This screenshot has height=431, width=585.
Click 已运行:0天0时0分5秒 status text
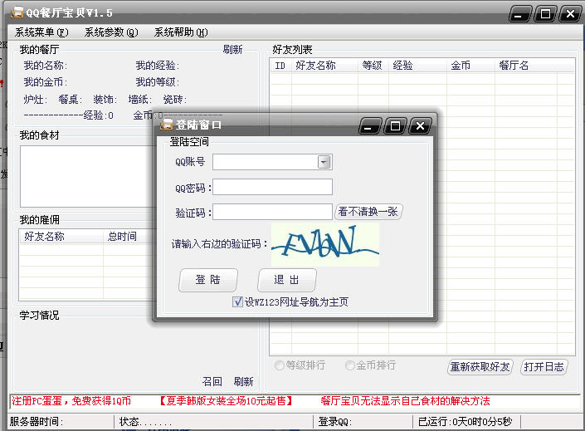click(x=465, y=422)
